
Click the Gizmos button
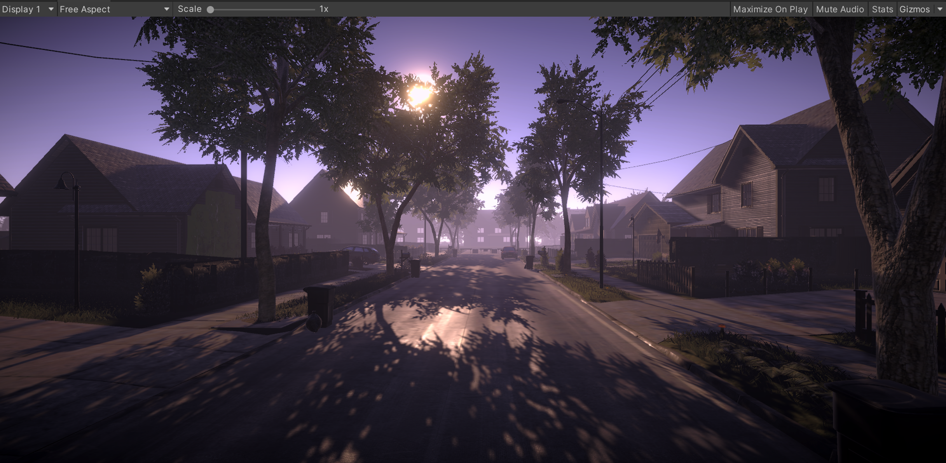(x=915, y=9)
